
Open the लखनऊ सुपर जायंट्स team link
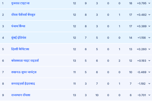(24, 72)
